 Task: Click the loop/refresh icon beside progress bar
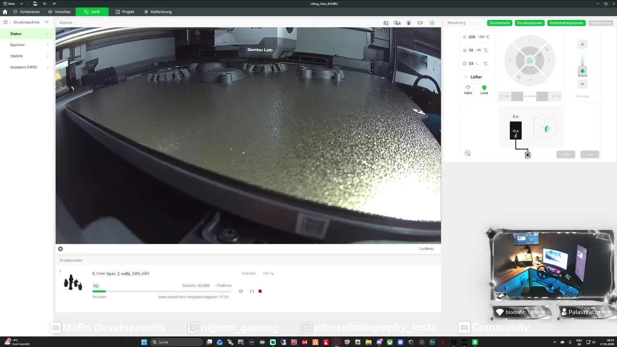(x=241, y=291)
